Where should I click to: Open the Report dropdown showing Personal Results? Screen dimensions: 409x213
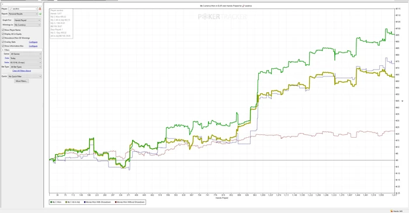pyautogui.click(x=23, y=14)
